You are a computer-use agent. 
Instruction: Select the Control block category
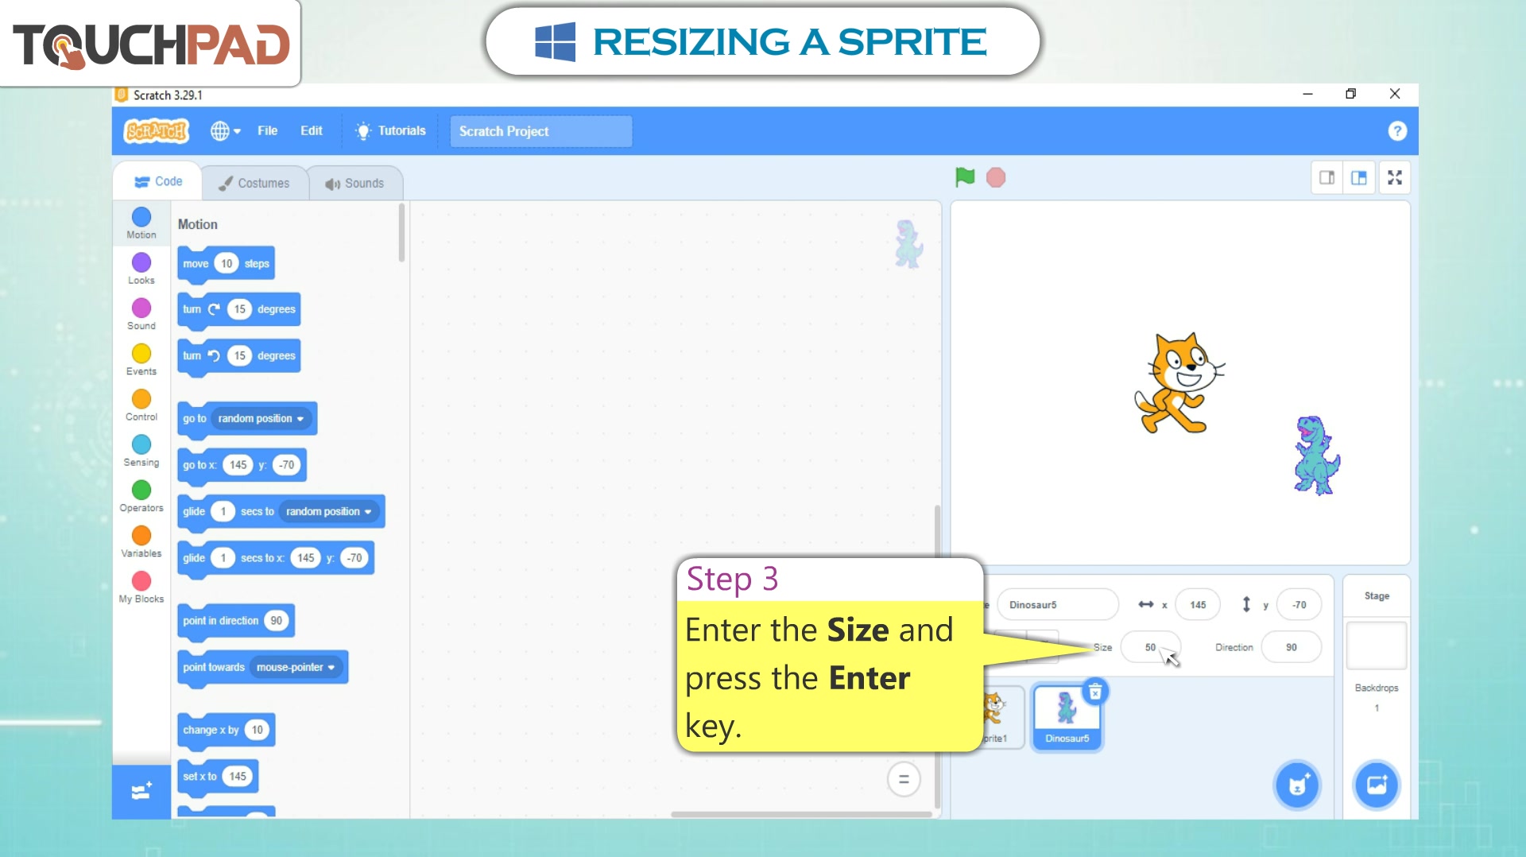[x=141, y=405]
